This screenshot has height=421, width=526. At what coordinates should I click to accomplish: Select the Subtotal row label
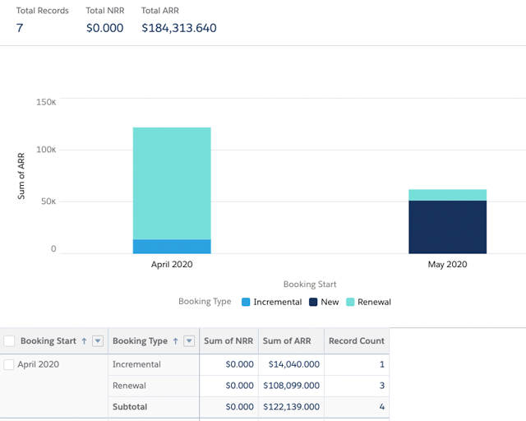[131, 407]
